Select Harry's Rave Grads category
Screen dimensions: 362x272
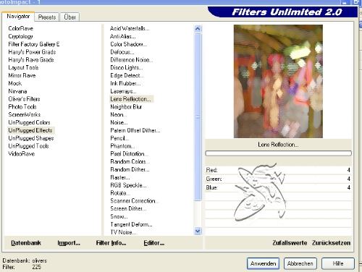coord(31,60)
